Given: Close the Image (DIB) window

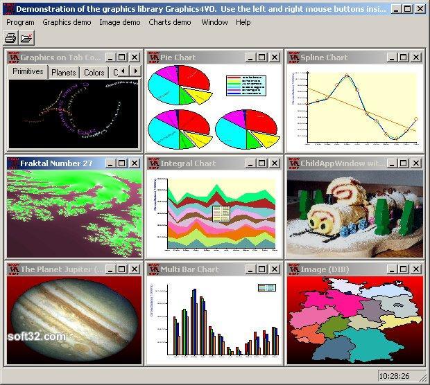Looking at the screenshot, I should pyautogui.click(x=416, y=269).
